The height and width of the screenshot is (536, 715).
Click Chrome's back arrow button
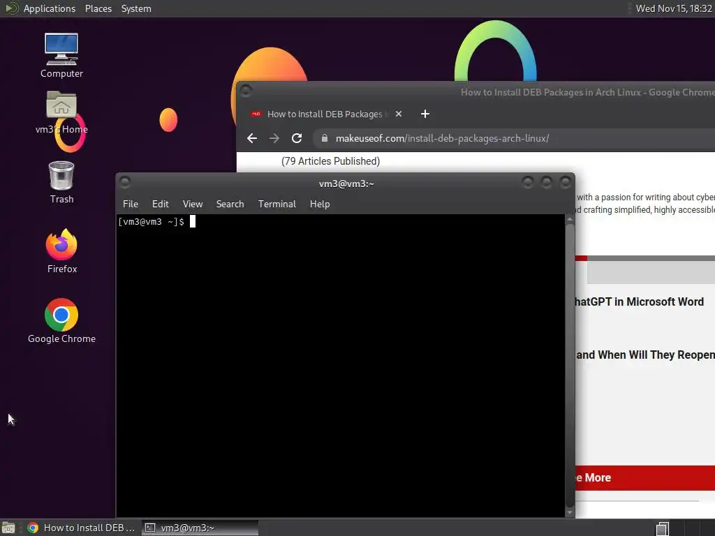252,138
